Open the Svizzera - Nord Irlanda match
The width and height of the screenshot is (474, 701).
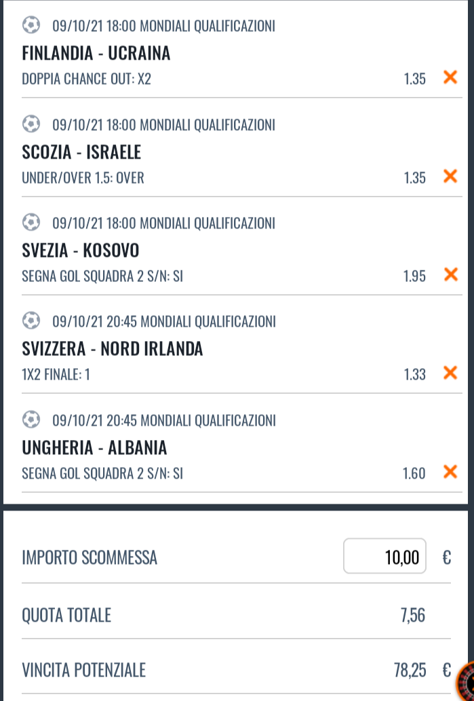(113, 348)
